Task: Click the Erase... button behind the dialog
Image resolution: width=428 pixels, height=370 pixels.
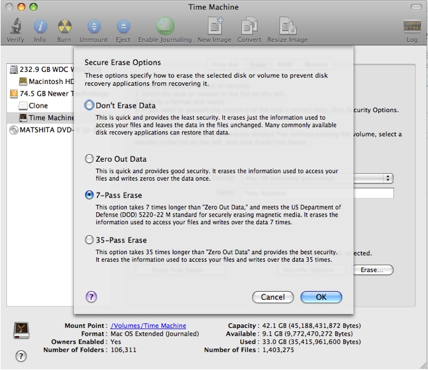Action: (x=373, y=270)
